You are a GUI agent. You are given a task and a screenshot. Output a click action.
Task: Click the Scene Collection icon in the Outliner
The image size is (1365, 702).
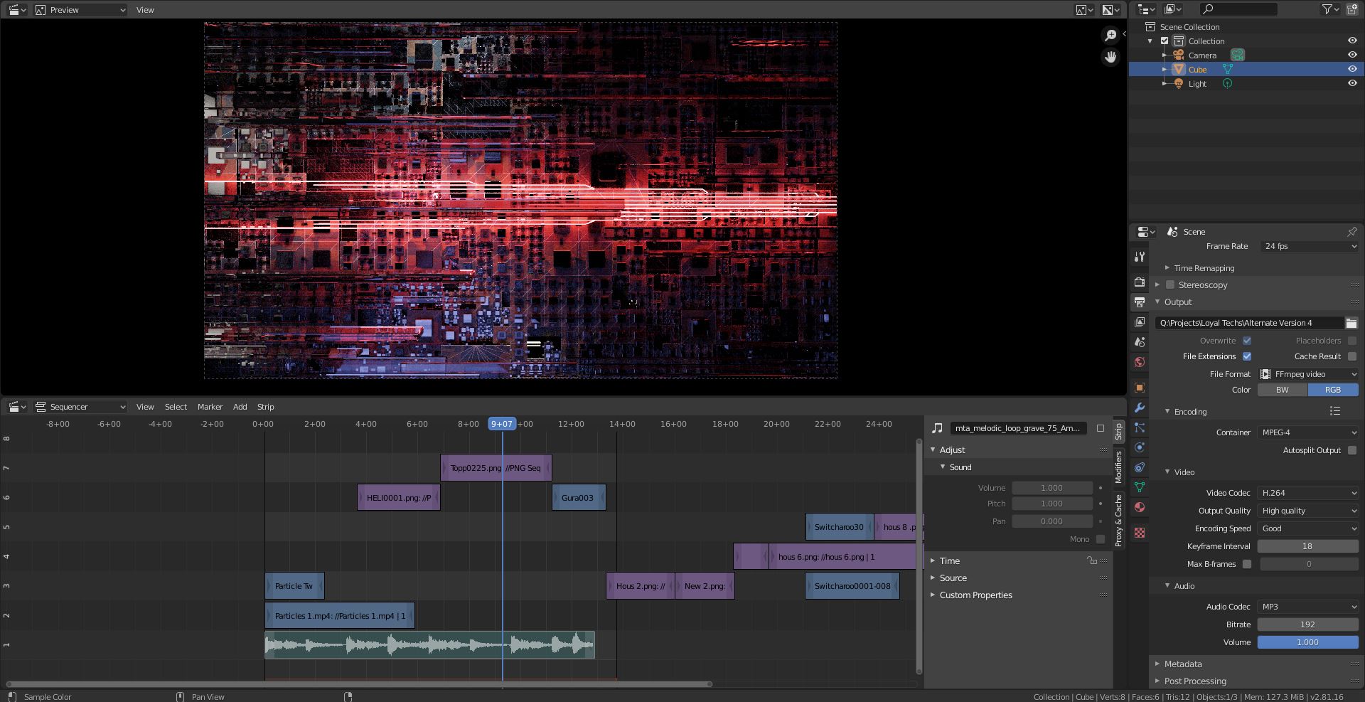point(1150,26)
